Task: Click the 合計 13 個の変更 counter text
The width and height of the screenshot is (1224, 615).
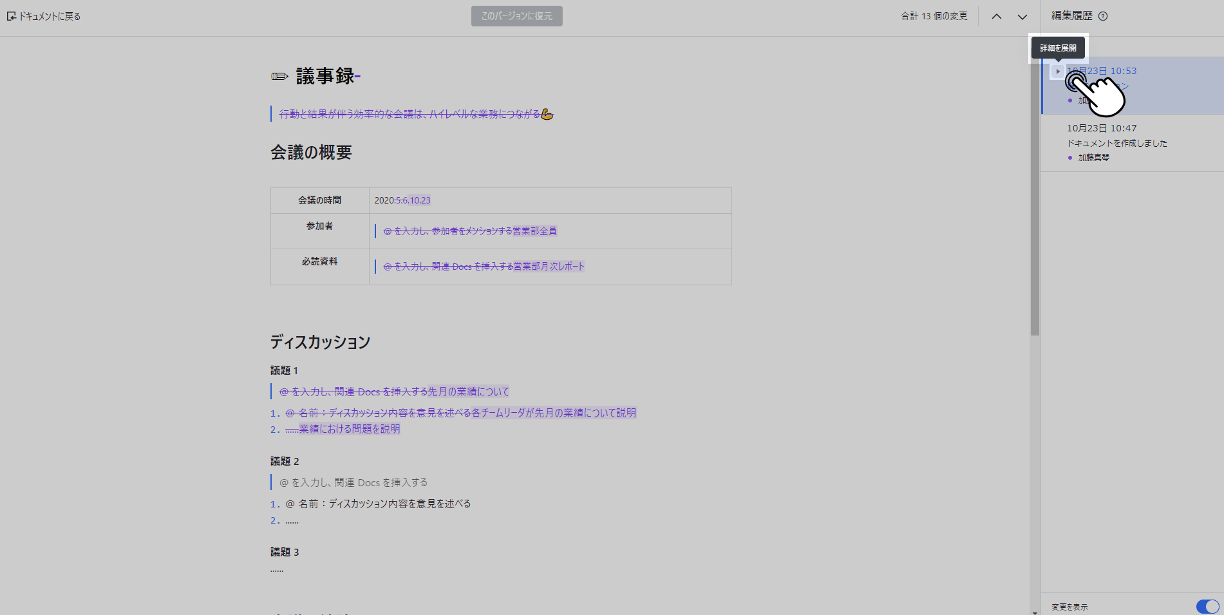Action: (x=934, y=16)
